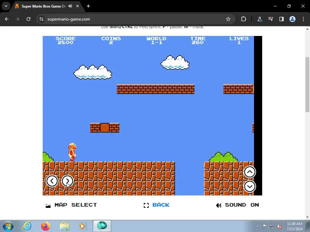This screenshot has width=310, height=232.
Task: Click the browser back arrow
Action: point(7,19)
